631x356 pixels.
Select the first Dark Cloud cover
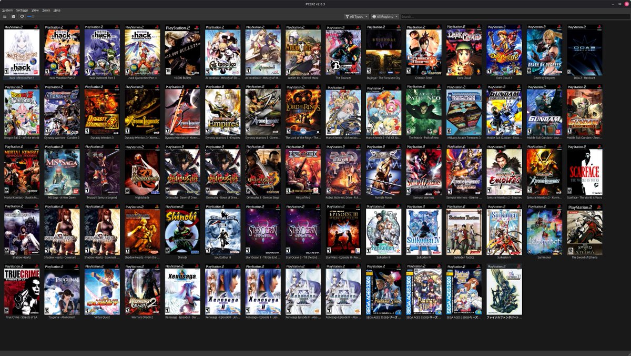[464, 50]
